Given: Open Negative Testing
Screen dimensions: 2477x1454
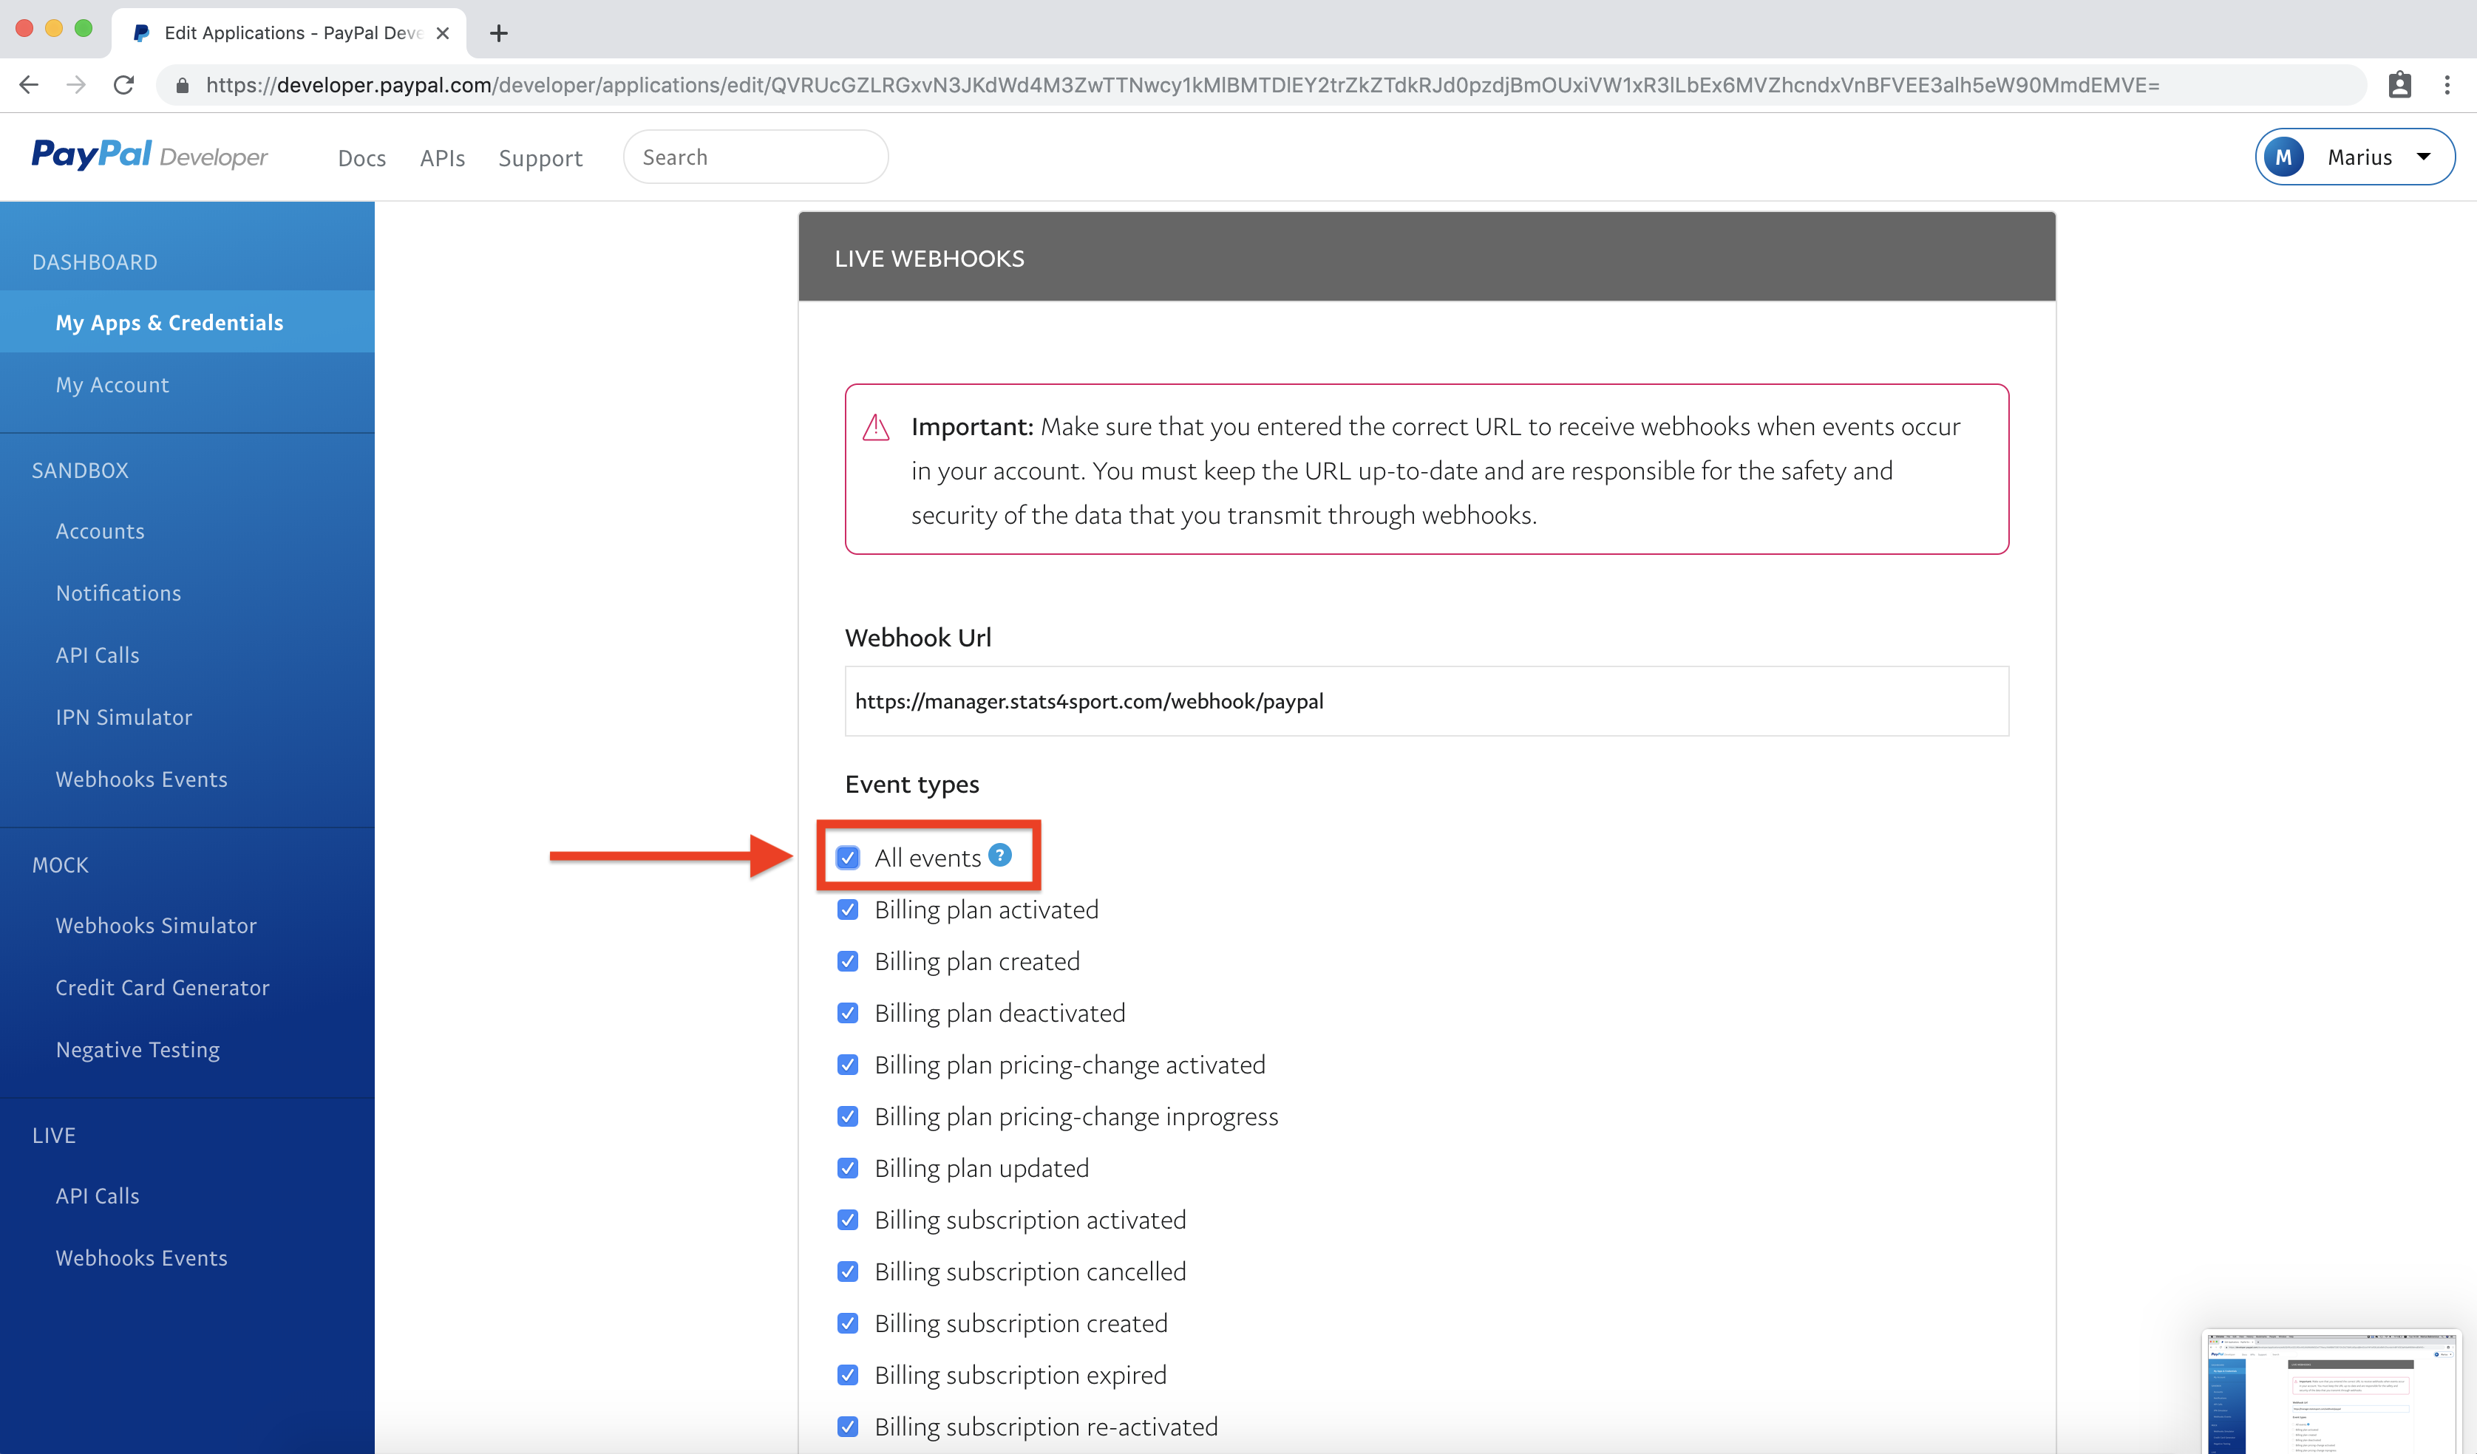Looking at the screenshot, I should pyautogui.click(x=137, y=1050).
